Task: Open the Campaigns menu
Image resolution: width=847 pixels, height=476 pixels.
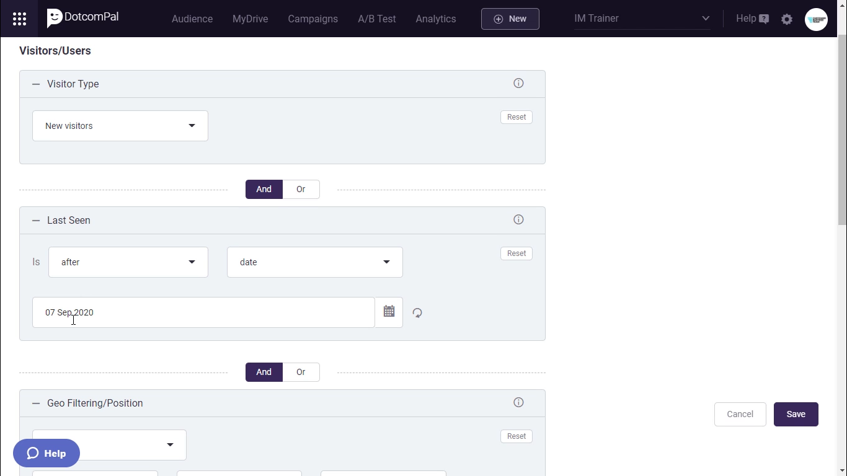Action: pos(313,19)
